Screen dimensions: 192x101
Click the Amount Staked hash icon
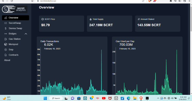point(139,19)
